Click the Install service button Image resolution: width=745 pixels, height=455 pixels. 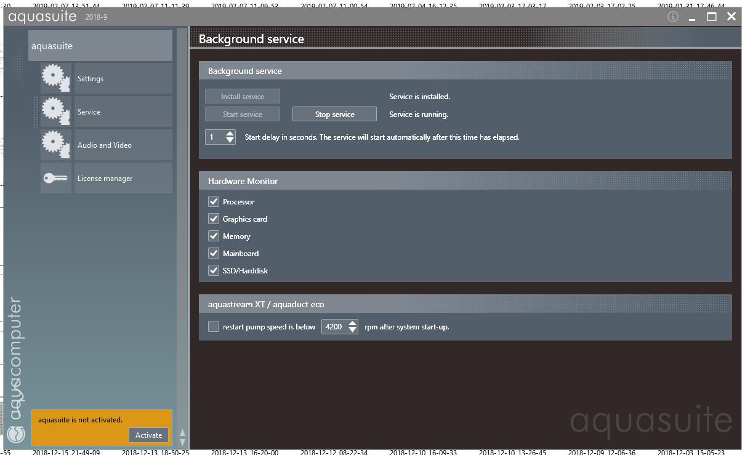tap(243, 96)
